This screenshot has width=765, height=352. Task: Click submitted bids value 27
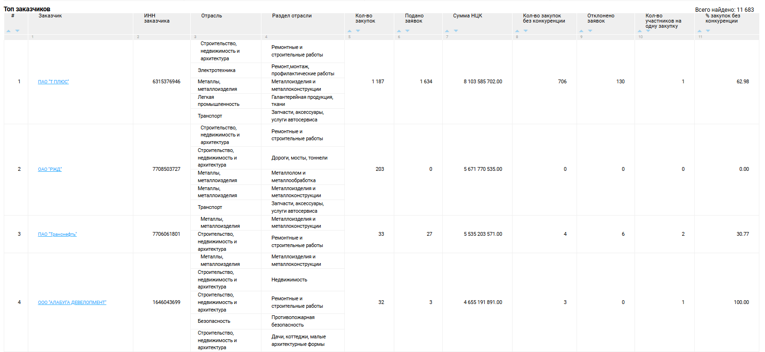tap(430, 234)
